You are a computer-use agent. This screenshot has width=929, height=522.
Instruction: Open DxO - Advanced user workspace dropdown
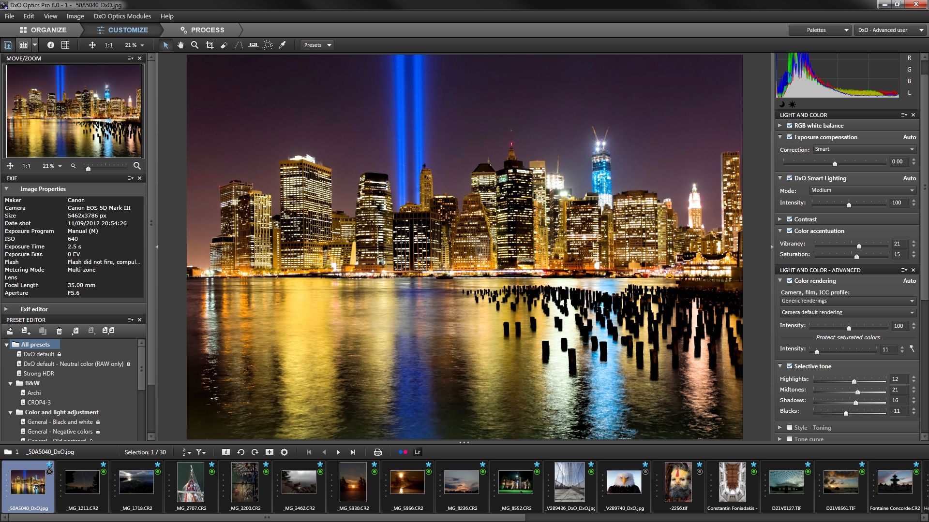point(890,30)
